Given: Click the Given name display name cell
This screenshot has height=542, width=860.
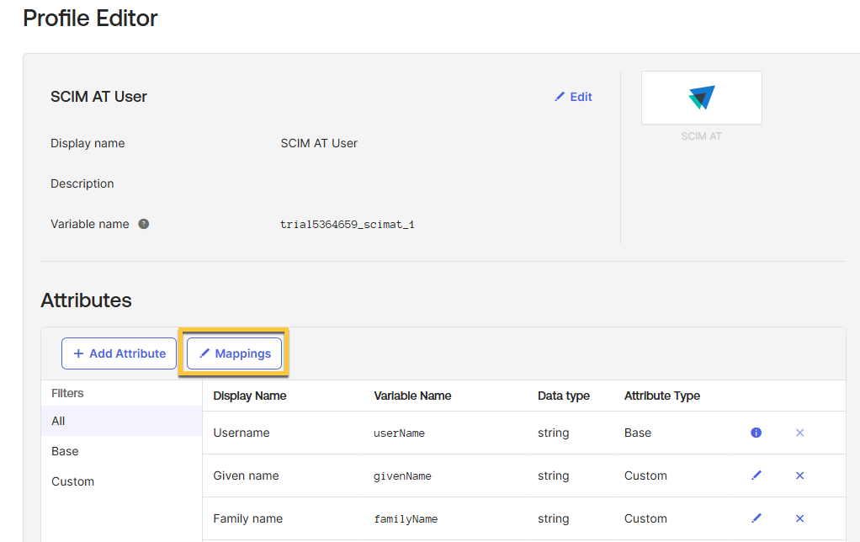Looking at the screenshot, I should (246, 475).
